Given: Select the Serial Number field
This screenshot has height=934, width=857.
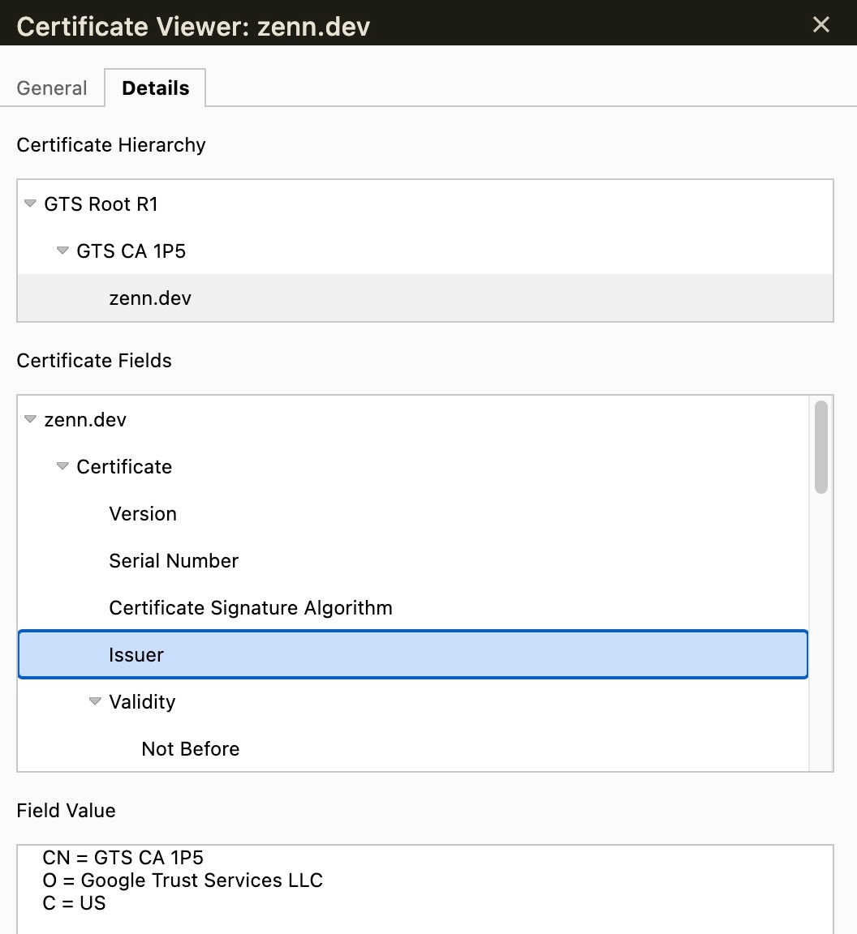Looking at the screenshot, I should [x=413, y=560].
